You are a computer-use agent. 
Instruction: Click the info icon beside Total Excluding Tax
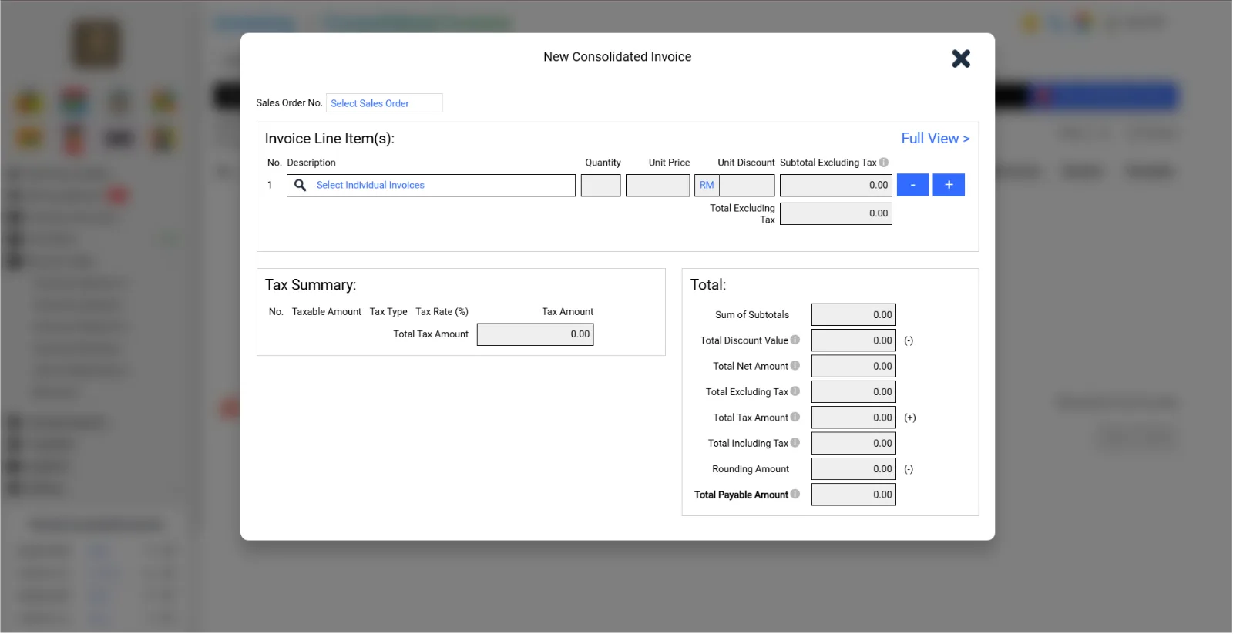(795, 391)
